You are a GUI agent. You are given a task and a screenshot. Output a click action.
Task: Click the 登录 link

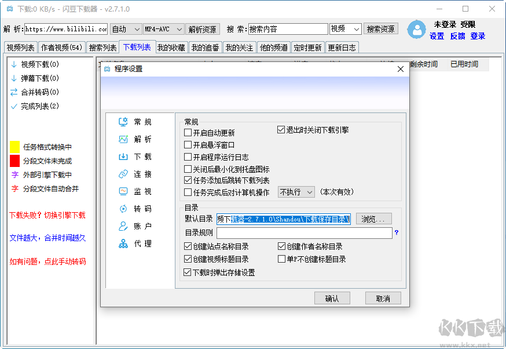[478, 36]
